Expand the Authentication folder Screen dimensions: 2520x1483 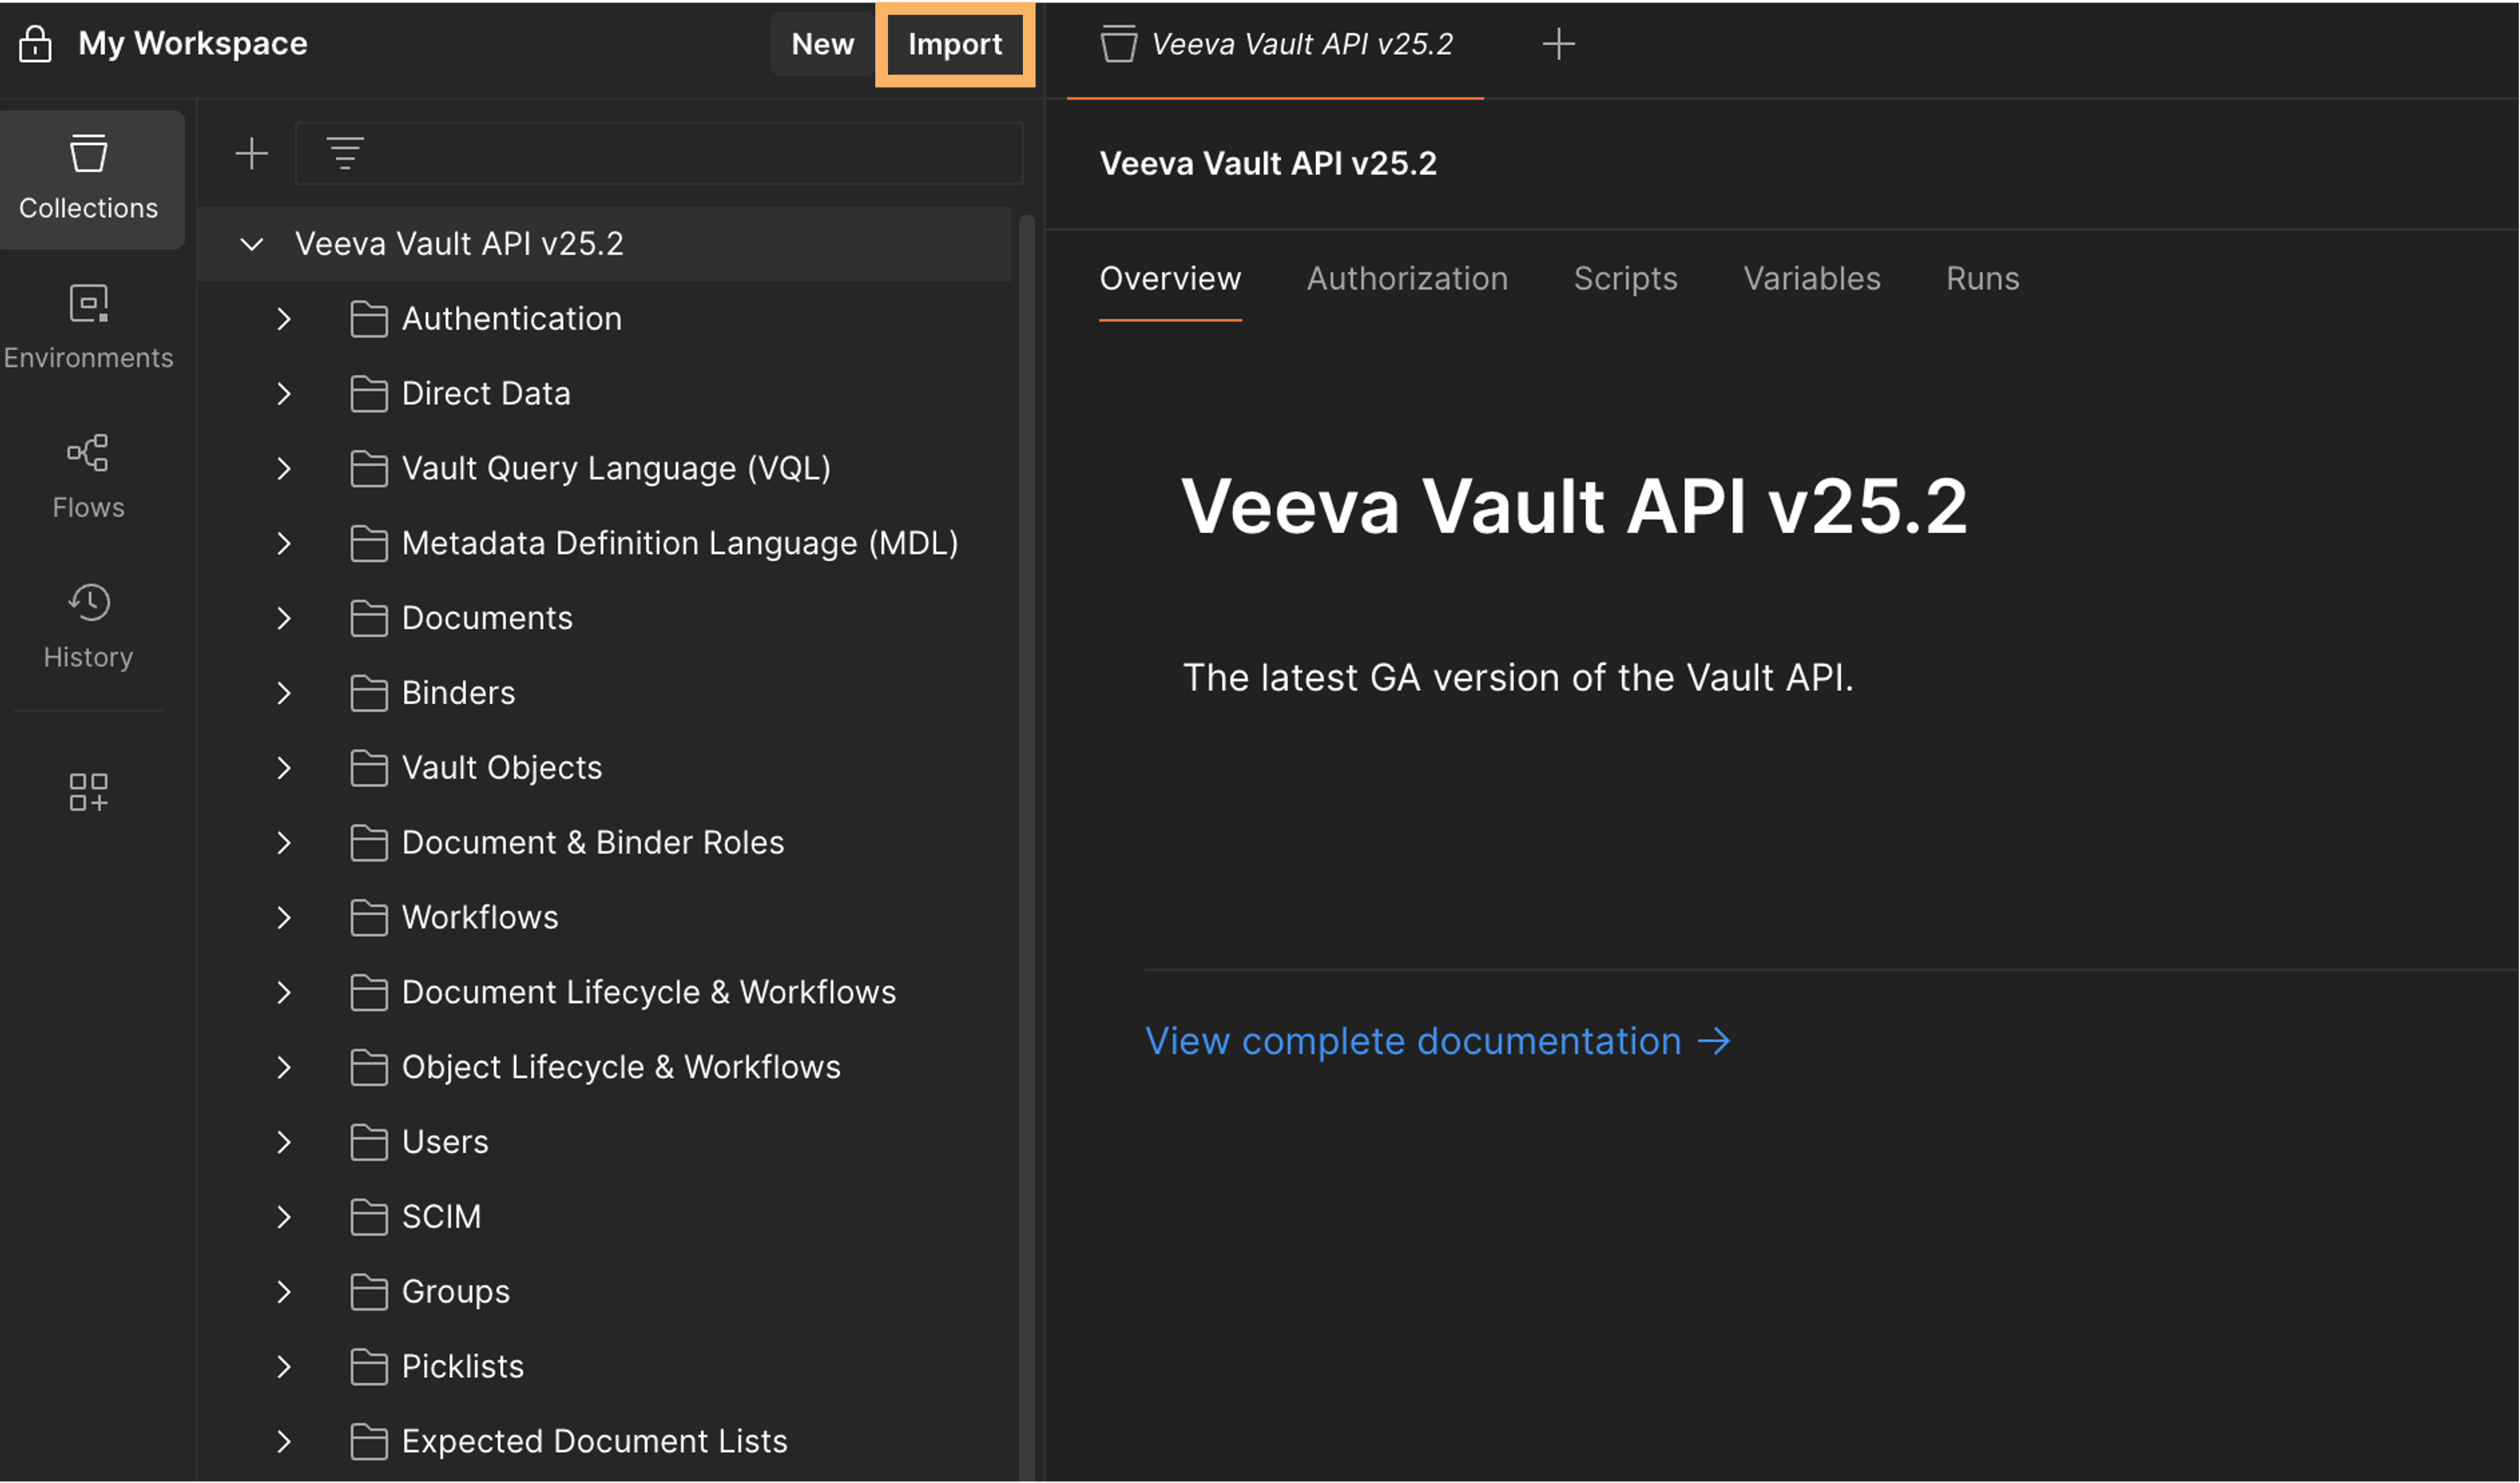tap(284, 319)
